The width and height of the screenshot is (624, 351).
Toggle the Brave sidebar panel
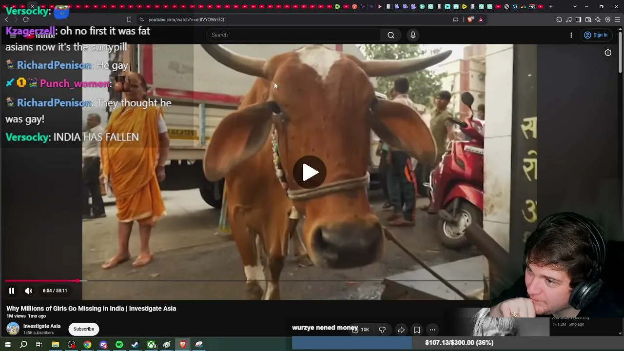point(578,19)
